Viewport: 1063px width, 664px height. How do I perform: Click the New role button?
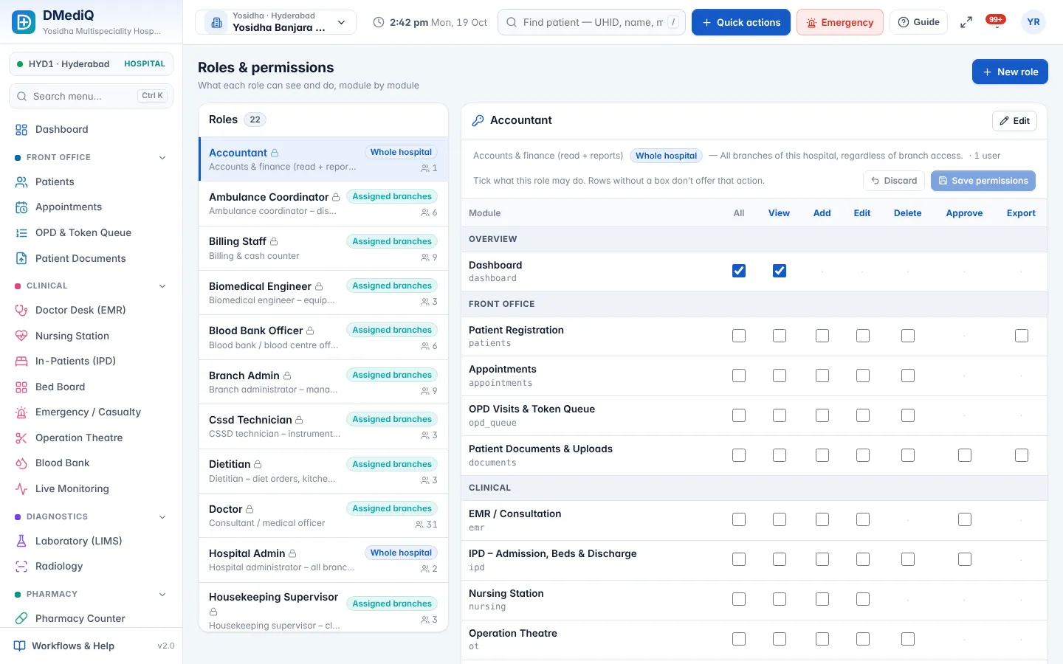(1010, 72)
